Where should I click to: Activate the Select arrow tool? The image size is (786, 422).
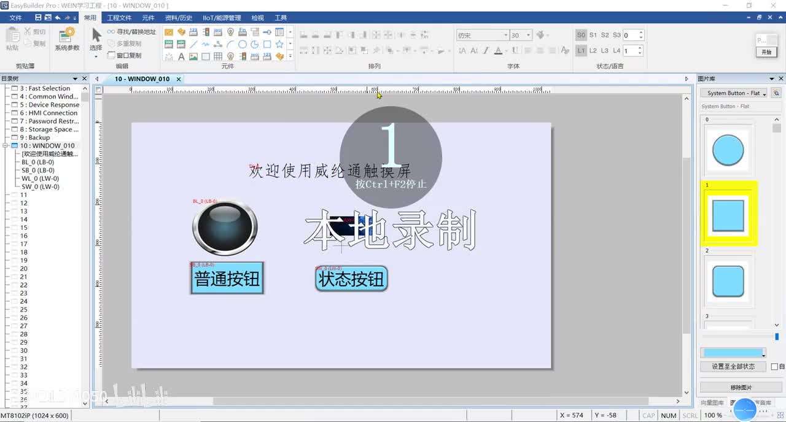[x=96, y=34]
